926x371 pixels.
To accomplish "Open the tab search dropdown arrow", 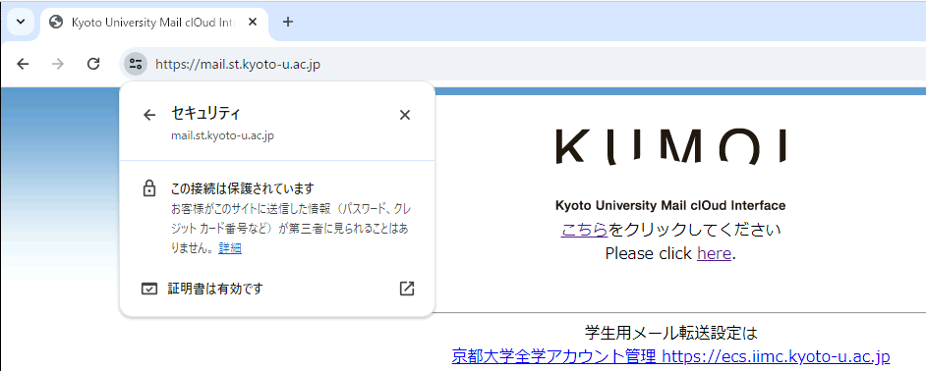I will pyautogui.click(x=21, y=22).
